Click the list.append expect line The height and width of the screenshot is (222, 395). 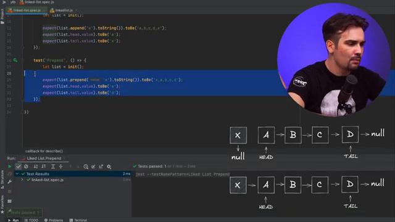pyautogui.click(x=104, y=28)
